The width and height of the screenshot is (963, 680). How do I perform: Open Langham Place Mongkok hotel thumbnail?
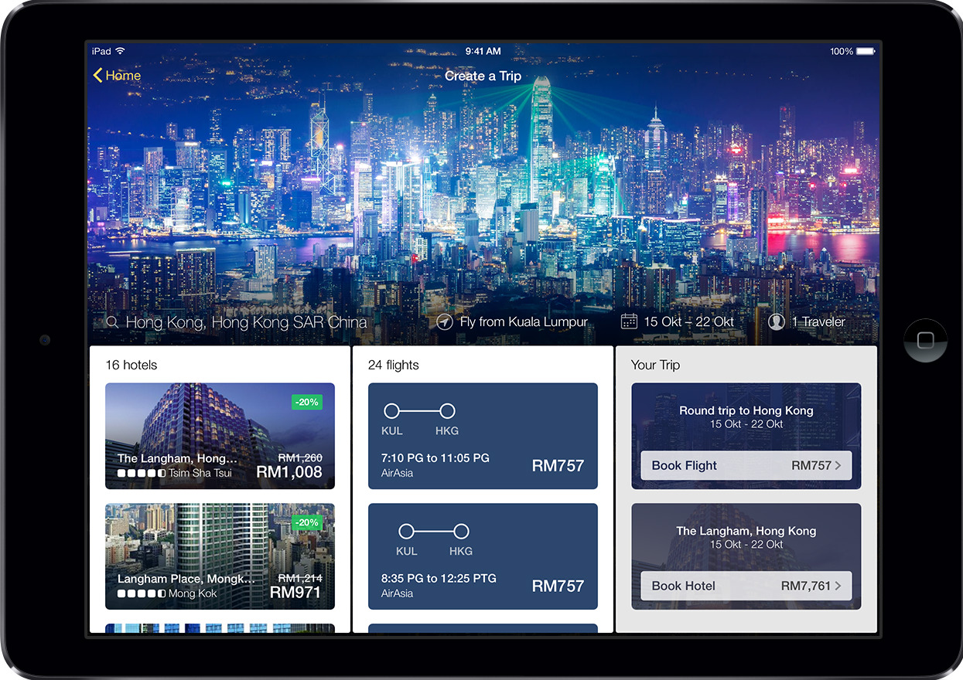click(220, 556)
